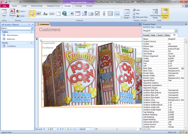The height and width of the screenshot is (134, 188).
Task: Expand the Back Style property dropdown
Action: pos(183,68)
